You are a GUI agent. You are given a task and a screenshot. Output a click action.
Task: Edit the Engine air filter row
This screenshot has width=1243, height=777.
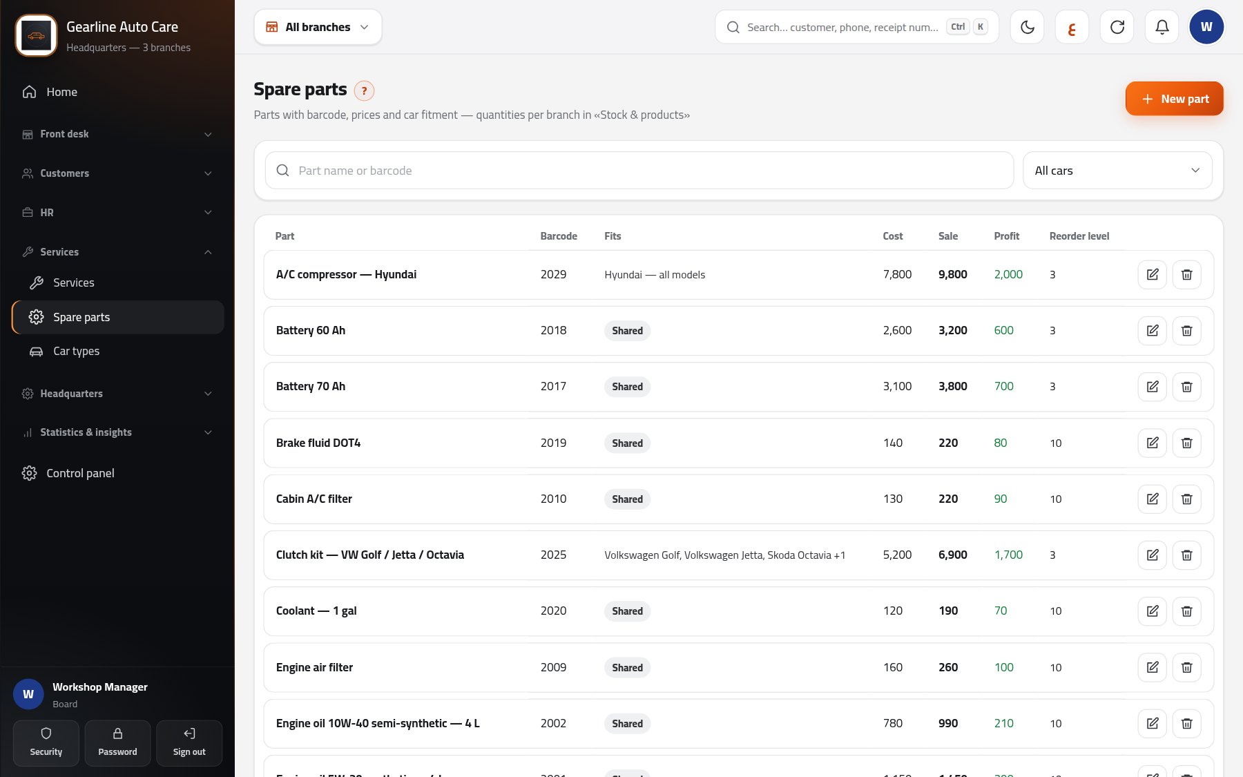pos(1152,667)
